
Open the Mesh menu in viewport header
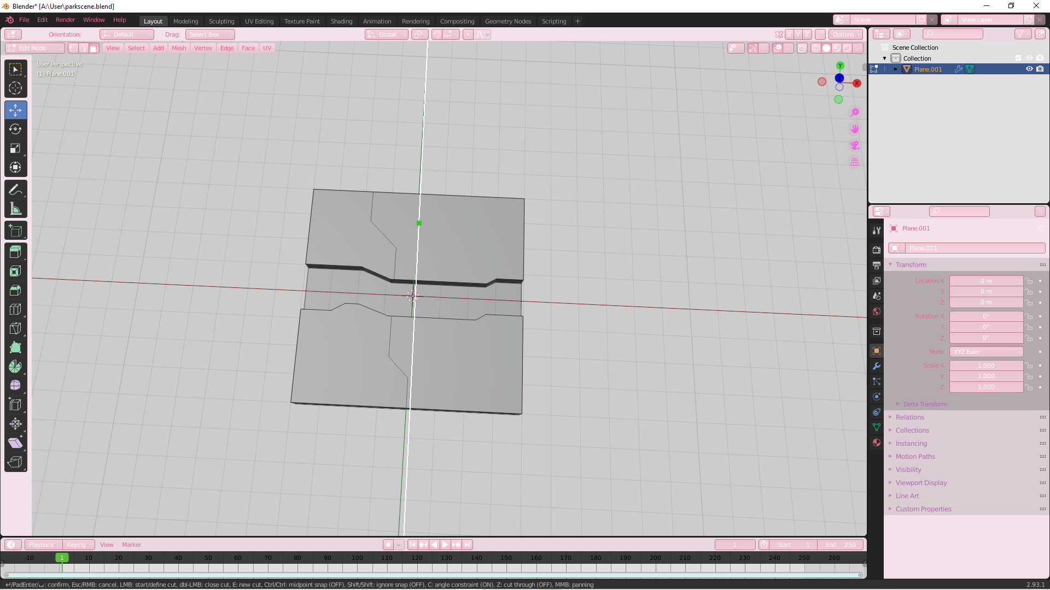179,48
